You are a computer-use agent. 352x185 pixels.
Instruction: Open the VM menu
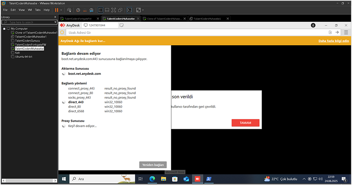[30, 10]
